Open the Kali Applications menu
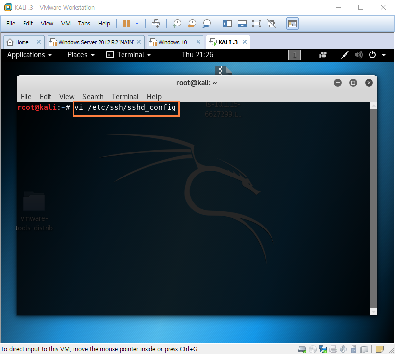 coord(29,55)
